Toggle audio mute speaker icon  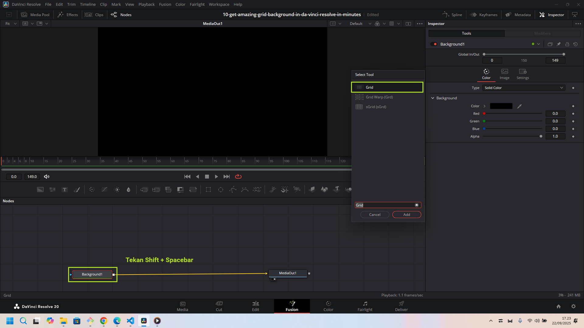coord(47,176)
